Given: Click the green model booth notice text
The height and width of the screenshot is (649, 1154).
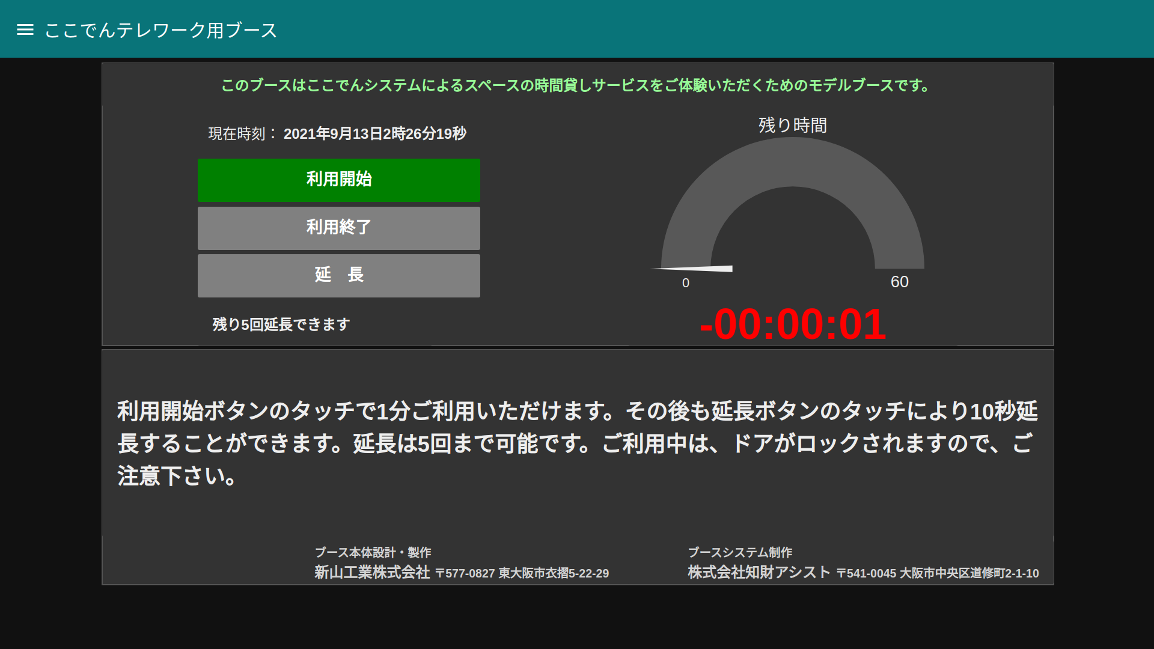Looking at the screenshot, I should click(x=576, y=85).
